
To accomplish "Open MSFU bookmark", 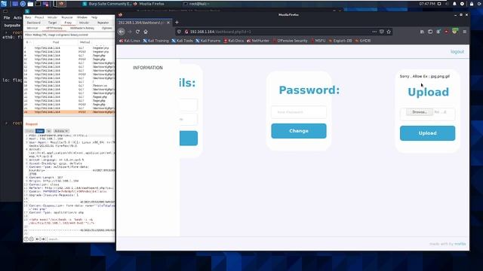I will [318, 41].
